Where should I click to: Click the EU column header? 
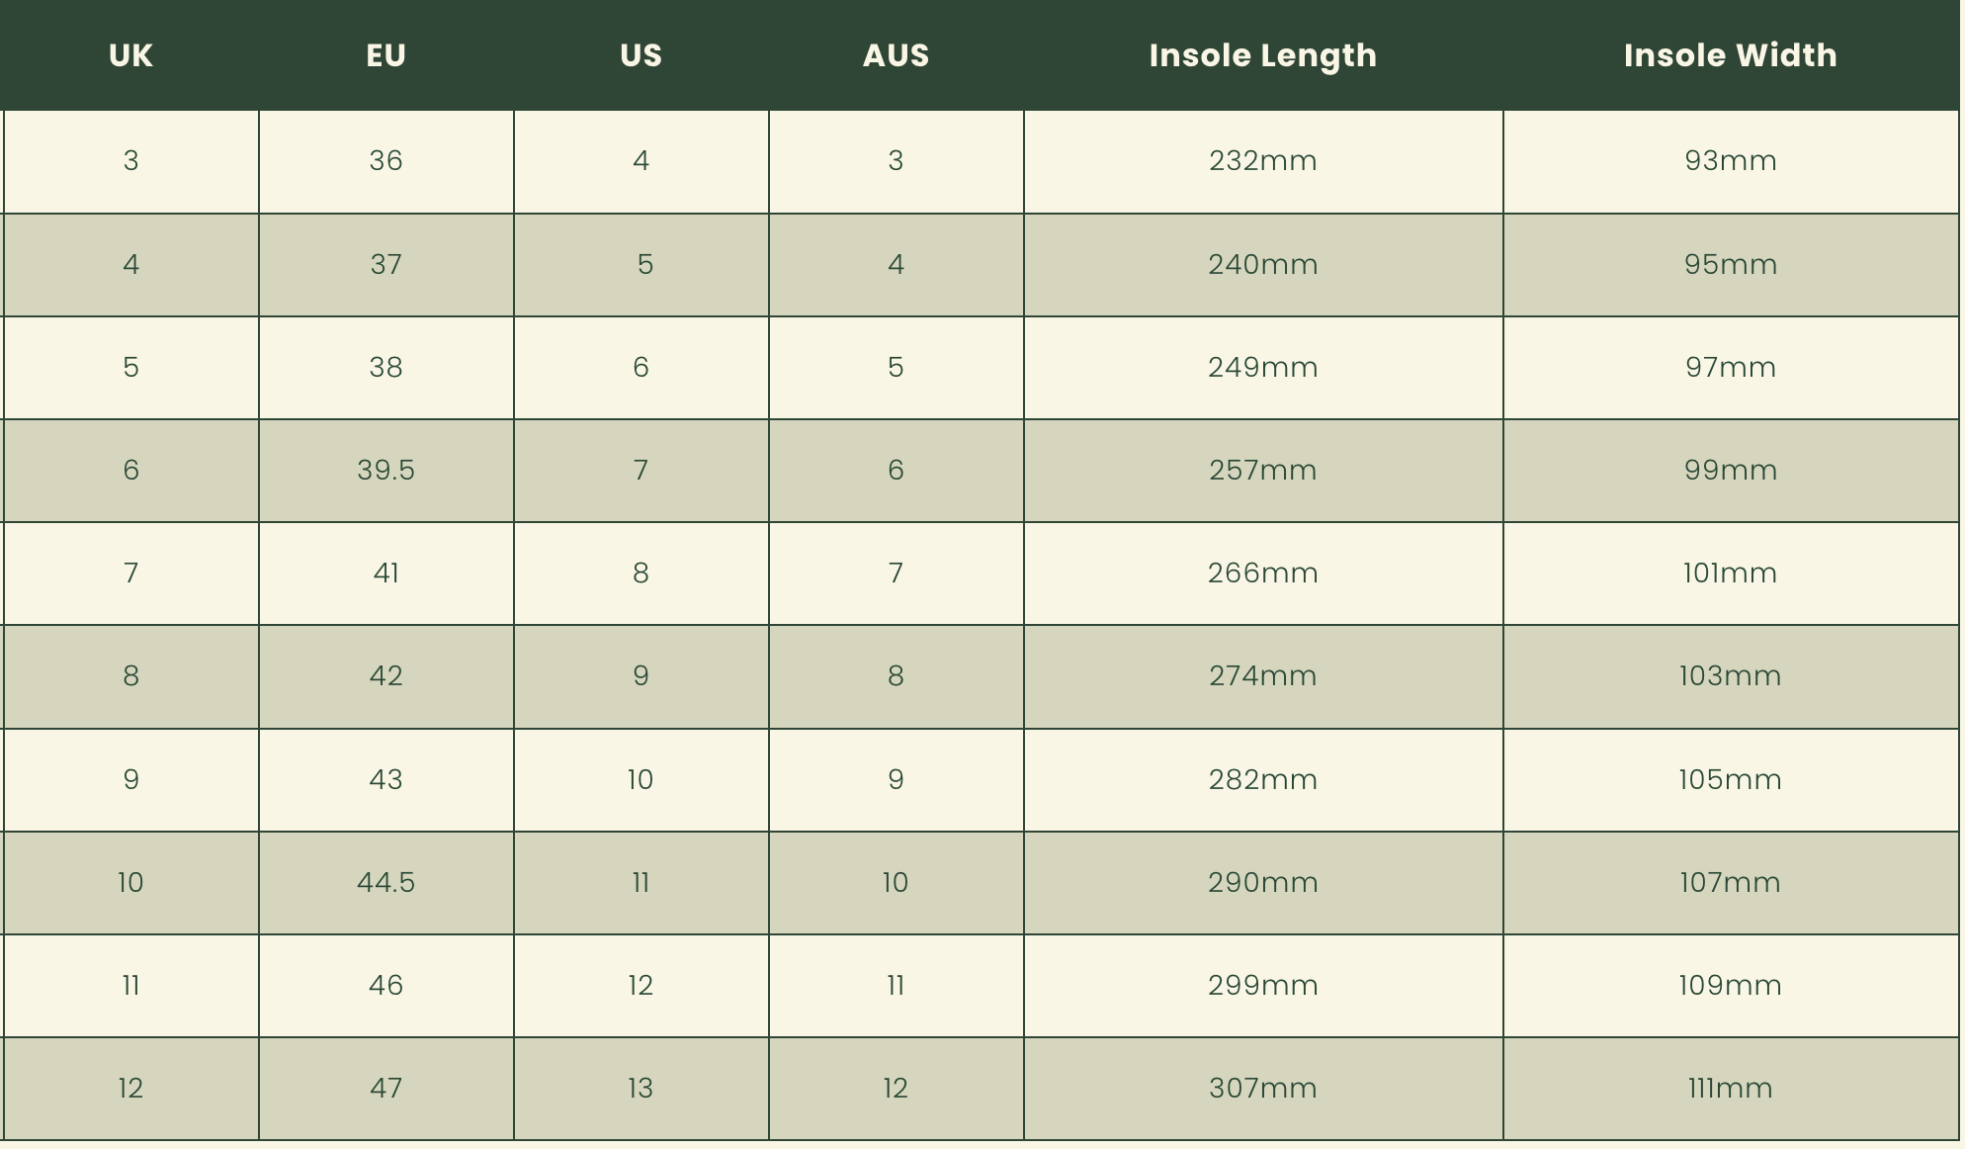point(385,55)
